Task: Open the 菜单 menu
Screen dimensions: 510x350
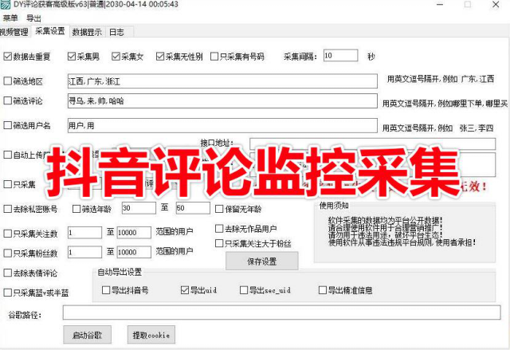Action: (x=10, y=17)
